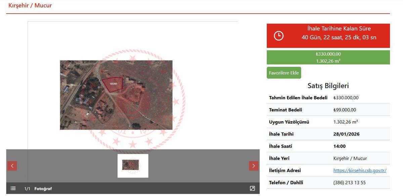Click the 1/1 Fotoğraf counter label
Image resolution: width=403 pixels, height=196 pixels.
[x=38, y=189]
